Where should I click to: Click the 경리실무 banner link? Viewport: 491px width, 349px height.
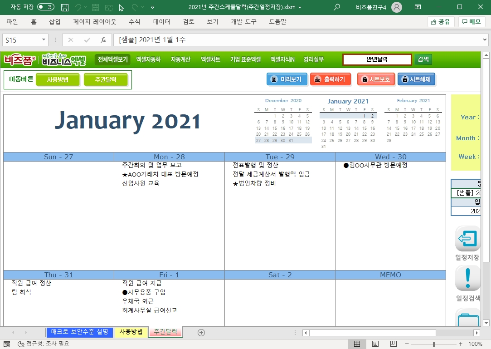point(313,59)
